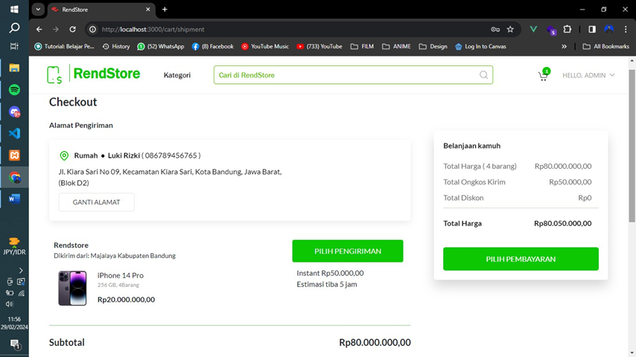Click the JPY/IDR taskbar widget
Screen dimensions: 636x357
[14, 247]
